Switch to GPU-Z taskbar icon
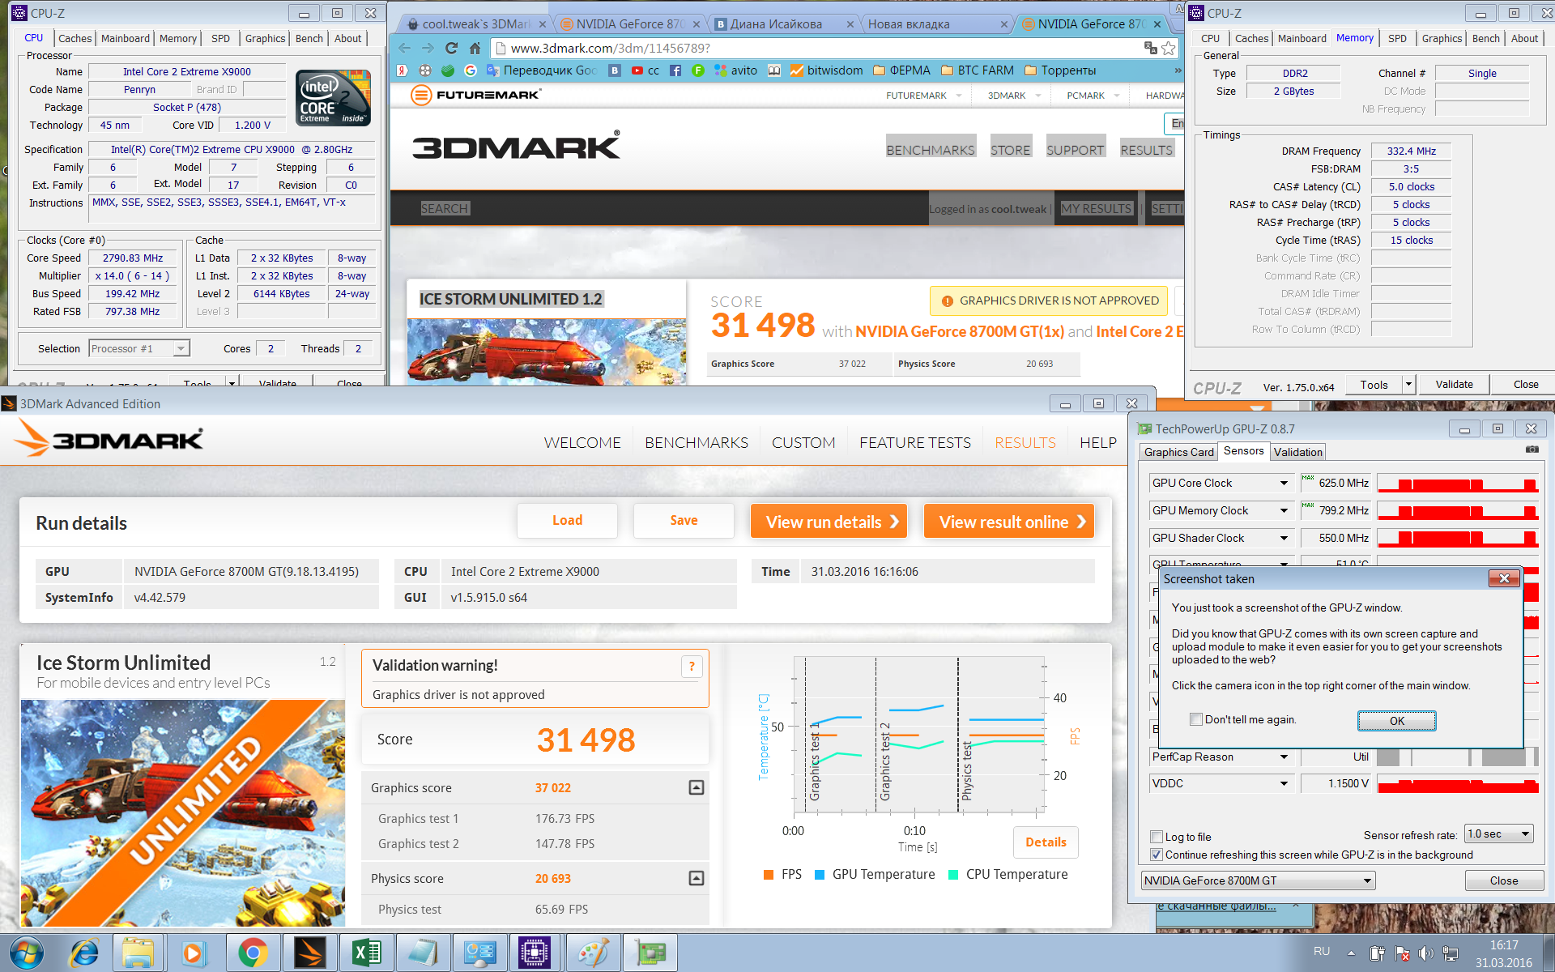The width and height of the screenshot is (1555, 972). click(x=650, y=953)
